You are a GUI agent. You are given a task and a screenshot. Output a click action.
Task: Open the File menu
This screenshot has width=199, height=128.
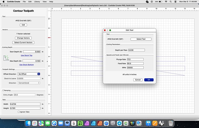24,2
